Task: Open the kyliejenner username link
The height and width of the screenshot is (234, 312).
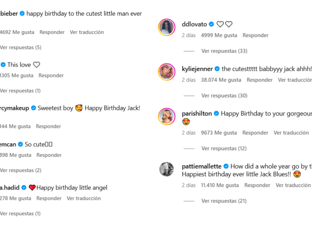Action: (x=197, y=69)
